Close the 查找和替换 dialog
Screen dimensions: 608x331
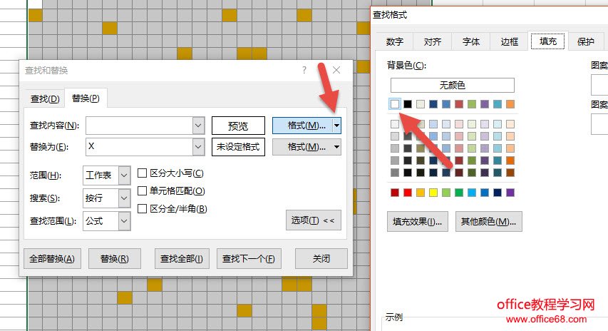pos(336,70)
